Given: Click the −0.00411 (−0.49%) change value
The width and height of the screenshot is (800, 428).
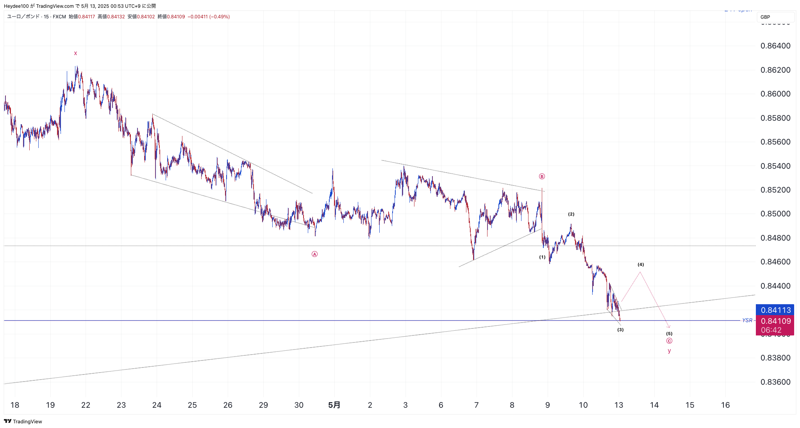Looking at the screenshot, I should (x=209, y=17).
